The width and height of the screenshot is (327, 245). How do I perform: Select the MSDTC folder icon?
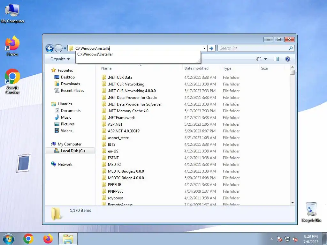click(x=104, y=164)
